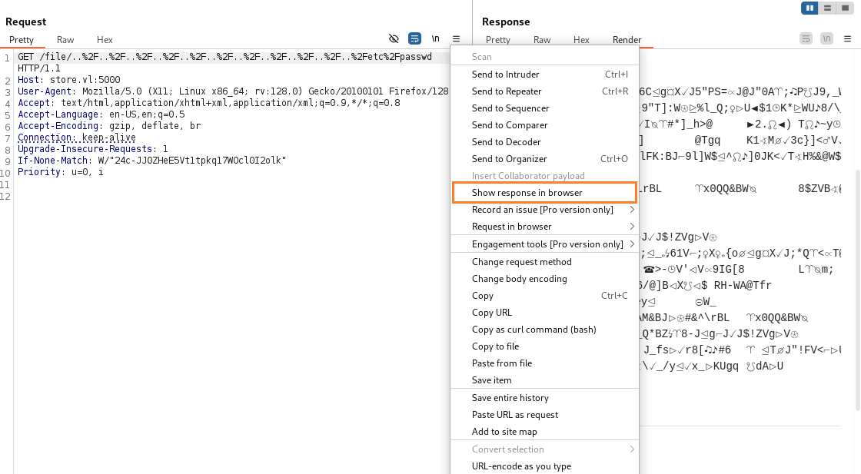
Task: Open the Response Hex tab
Action: 581,39
